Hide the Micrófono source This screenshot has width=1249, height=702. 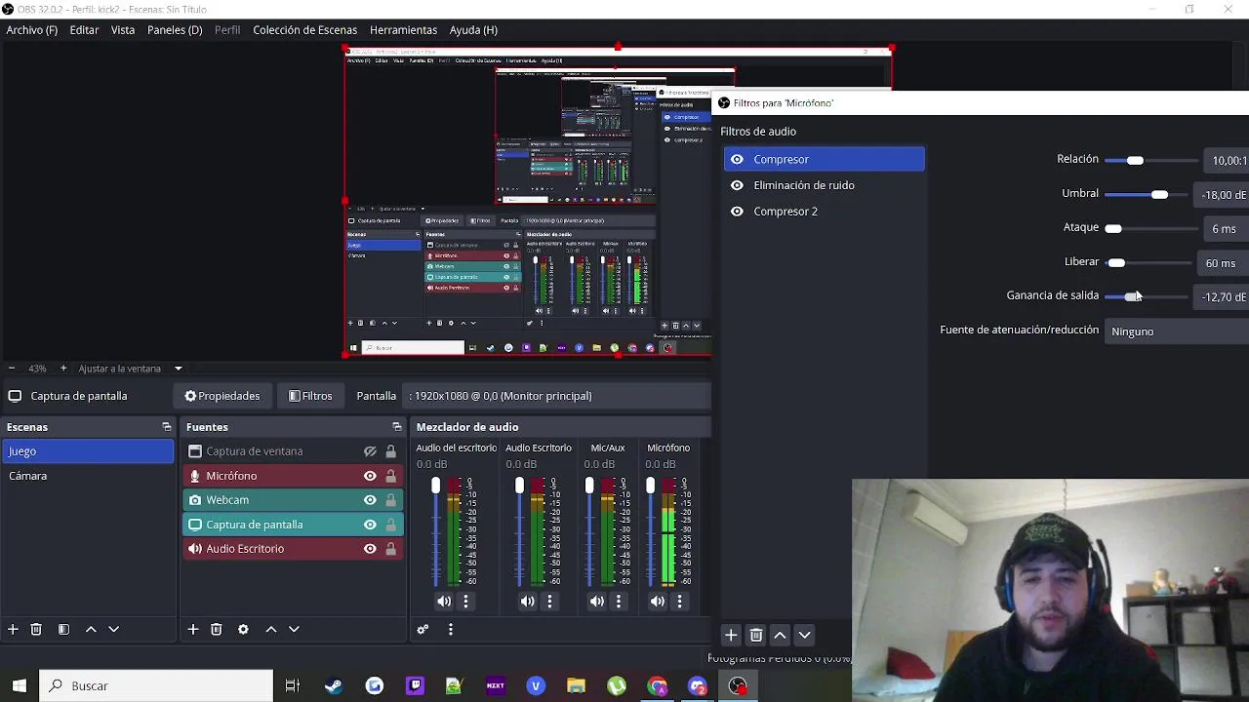[x=370, y=476]
